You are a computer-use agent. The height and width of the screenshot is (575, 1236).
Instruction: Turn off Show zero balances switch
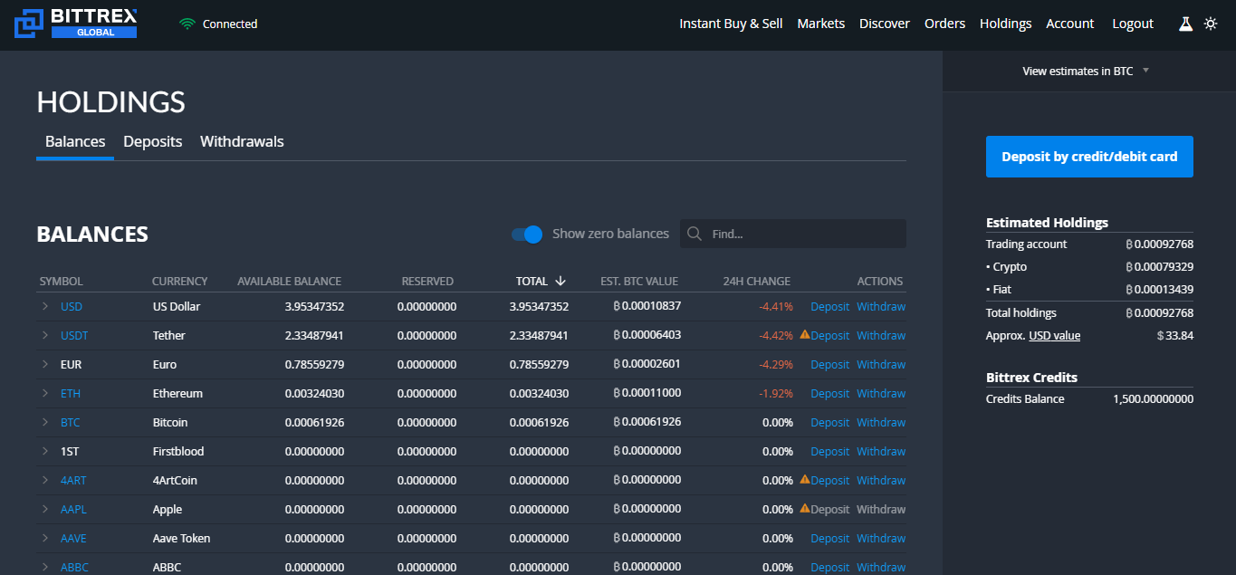527,234
